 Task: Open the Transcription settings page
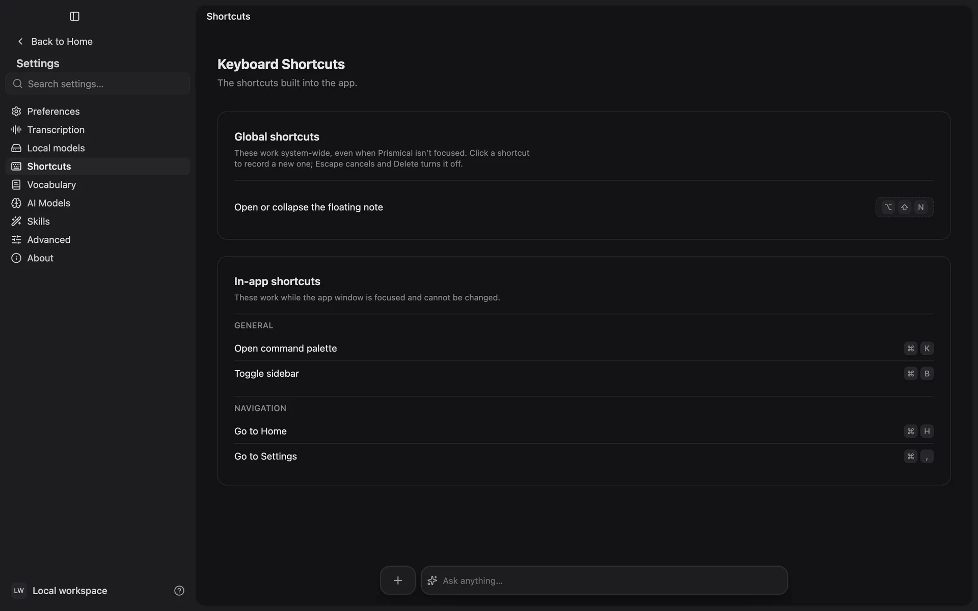(x=98, y=129)
